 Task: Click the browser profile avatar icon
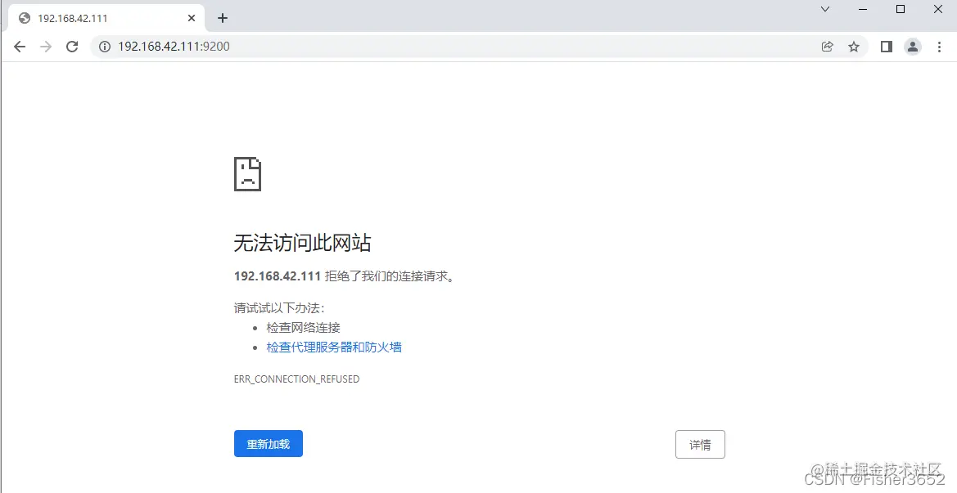click(913, 47)
